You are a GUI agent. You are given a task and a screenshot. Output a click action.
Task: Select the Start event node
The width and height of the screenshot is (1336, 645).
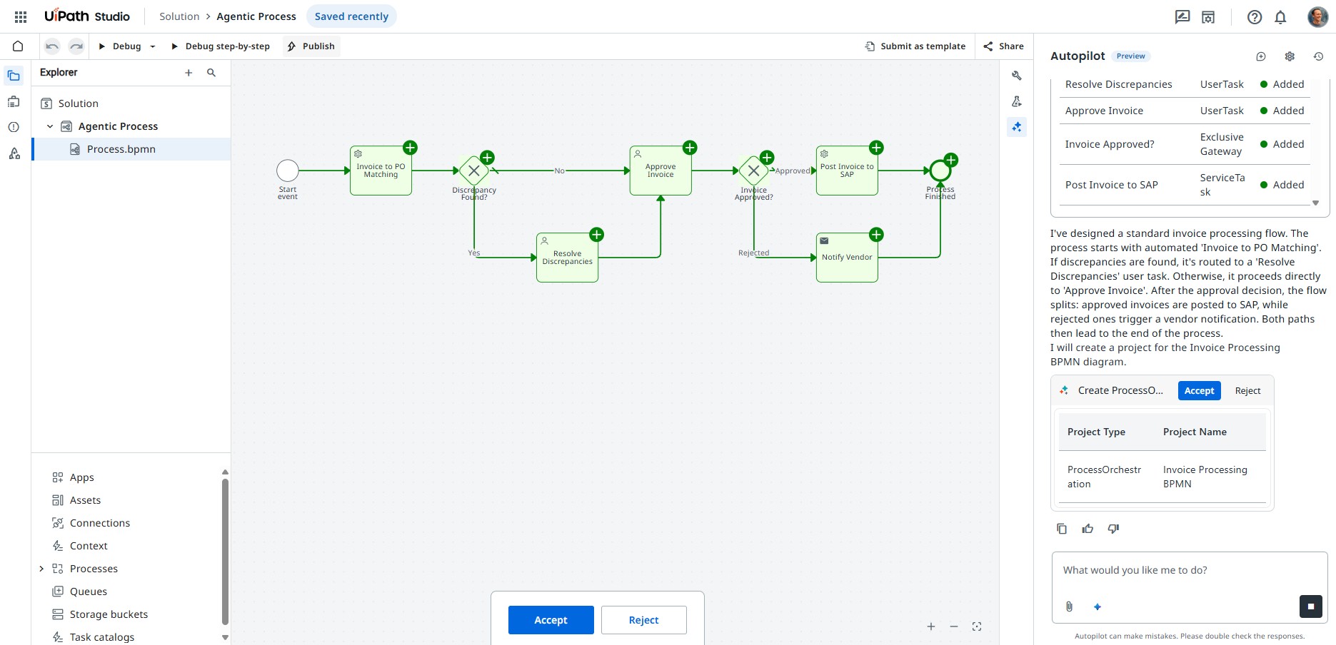[288, 171]
